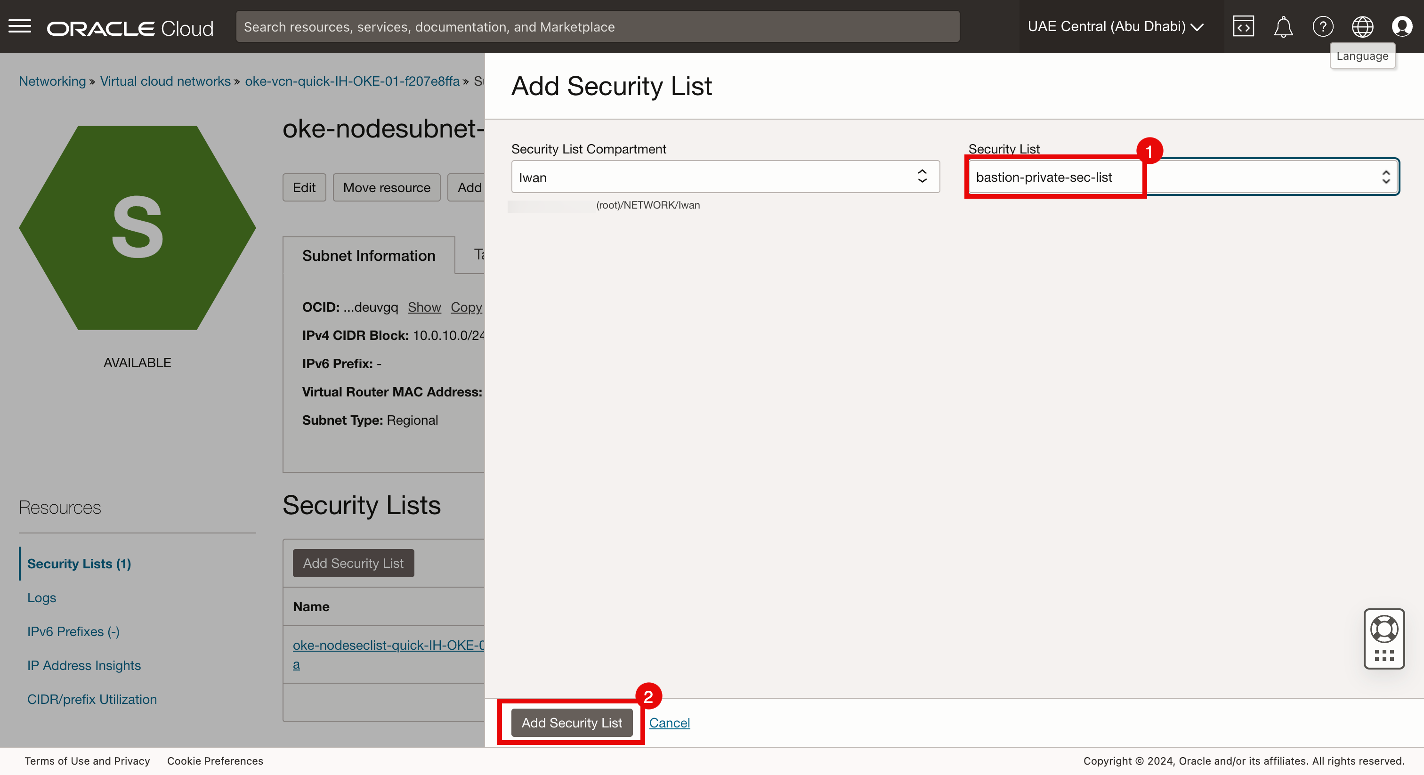Open the Security List selection dropdown
1424x775 pixels.
(1183, 177)
